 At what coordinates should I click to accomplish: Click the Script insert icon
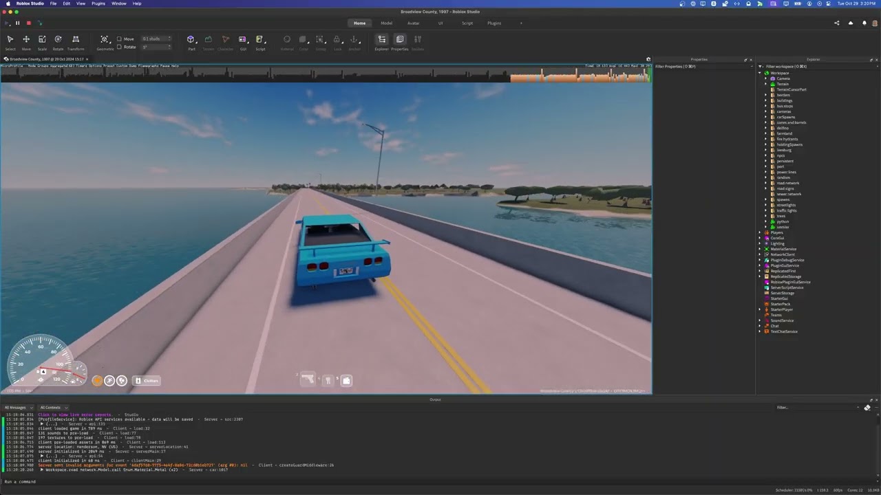[259, 42]
